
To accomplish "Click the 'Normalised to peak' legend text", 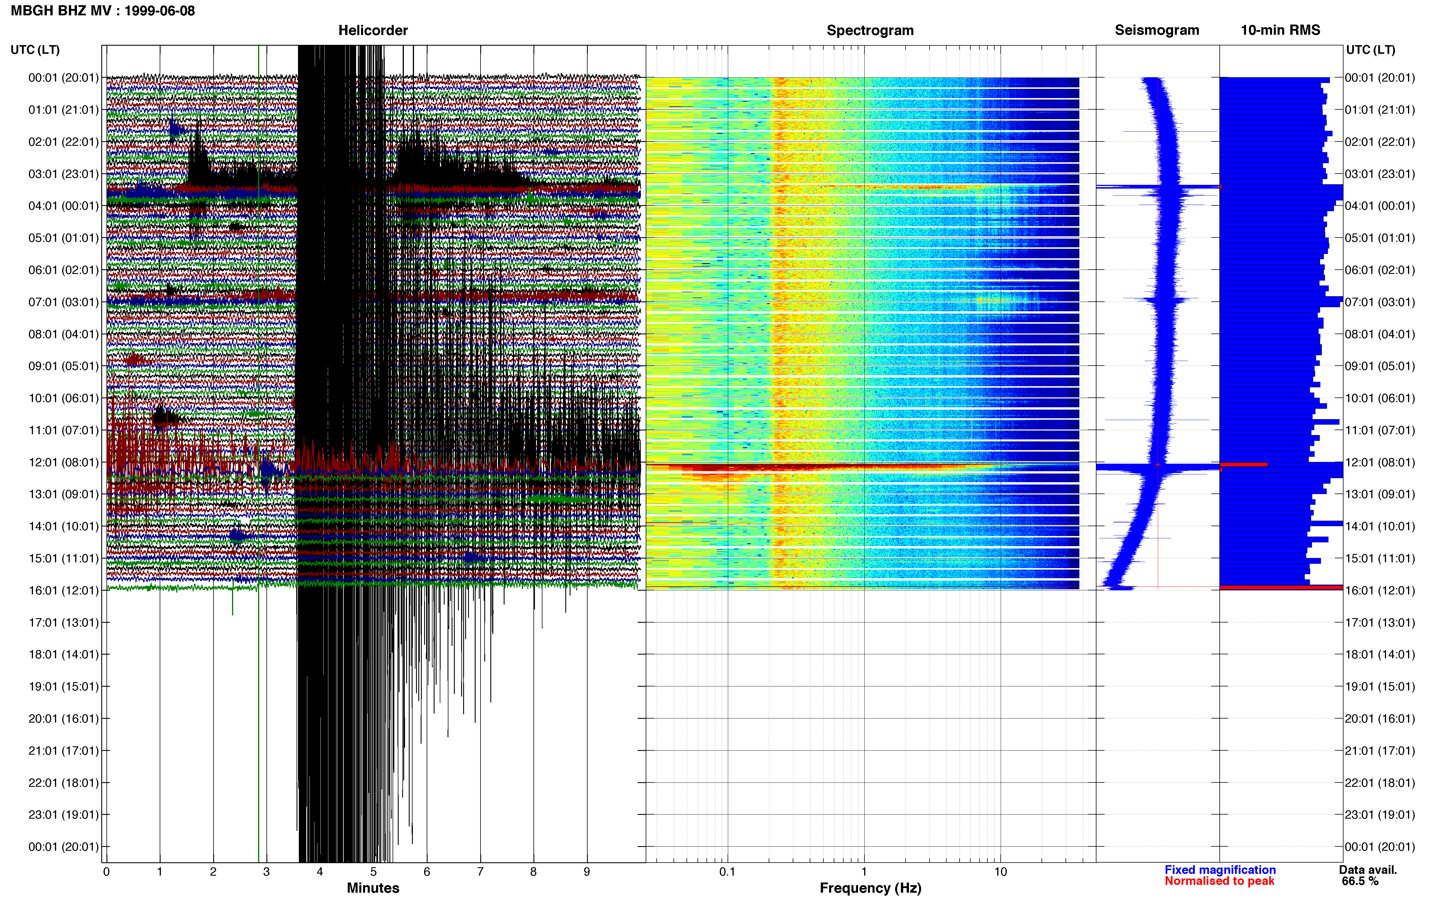I will pos(1219,881).
